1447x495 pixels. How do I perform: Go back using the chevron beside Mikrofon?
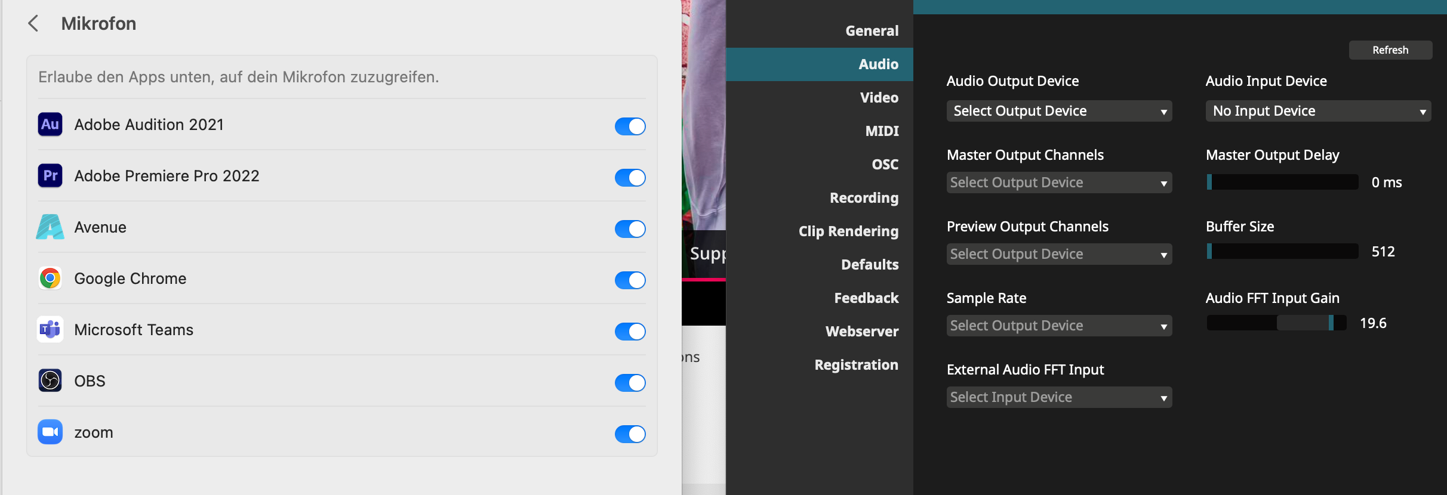tap(33, 24)
